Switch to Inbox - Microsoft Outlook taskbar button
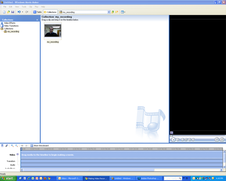 pos(69,178)
